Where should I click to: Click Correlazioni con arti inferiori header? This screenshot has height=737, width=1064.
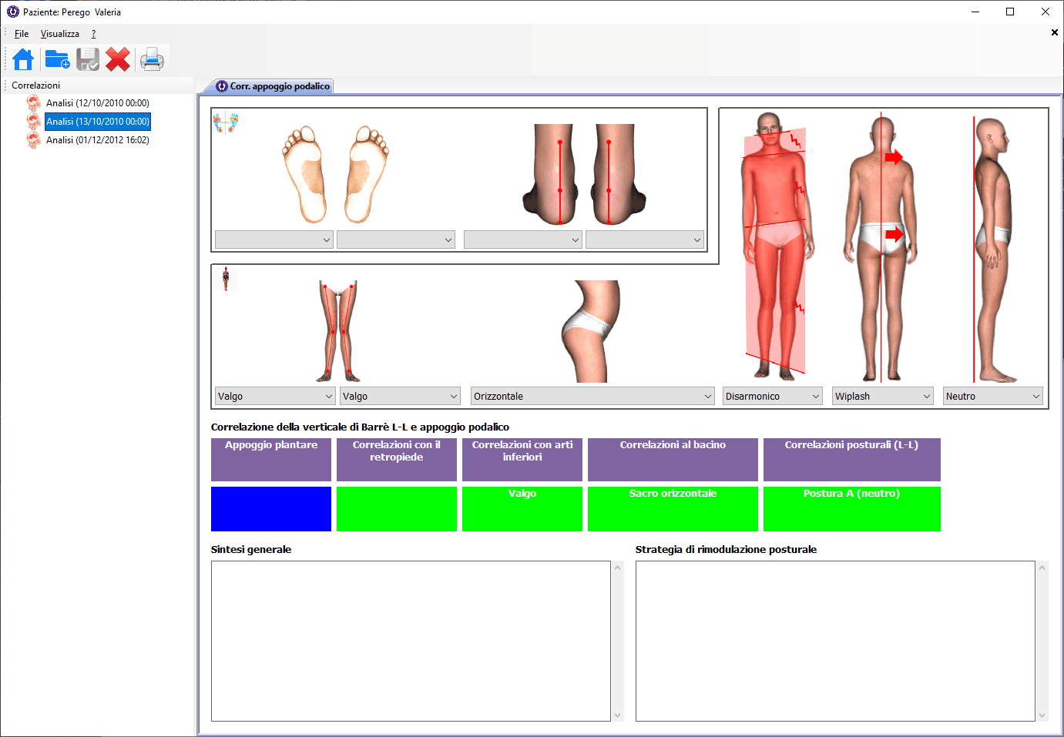522,460
